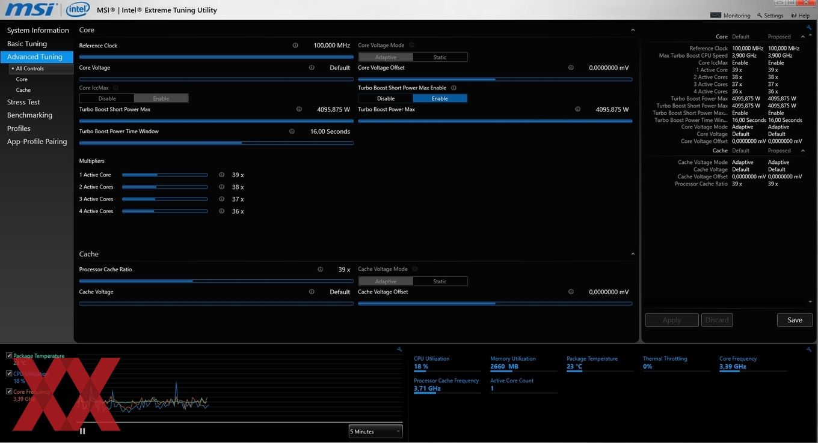Collapse Core list in proposed panel
The width and height of the screenshot is (818, 443).
(x=803, y=37)
